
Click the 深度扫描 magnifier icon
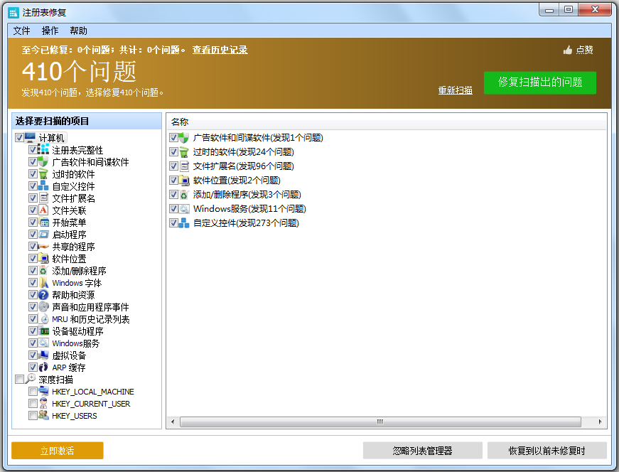(x=29, y=379)
